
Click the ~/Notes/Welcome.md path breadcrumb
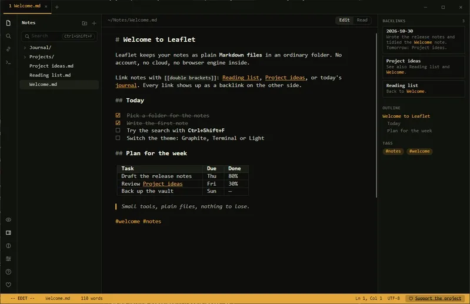(132, 20)
